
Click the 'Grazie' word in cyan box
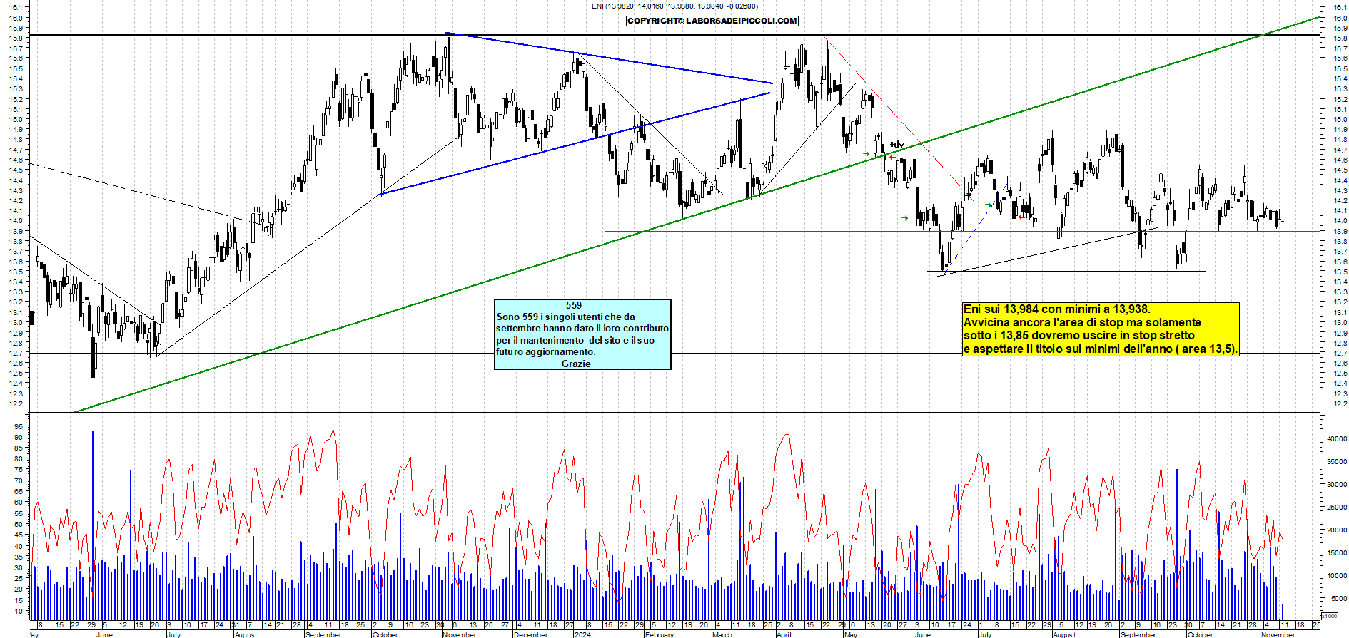pyautogui.click(x=576, y=364)
